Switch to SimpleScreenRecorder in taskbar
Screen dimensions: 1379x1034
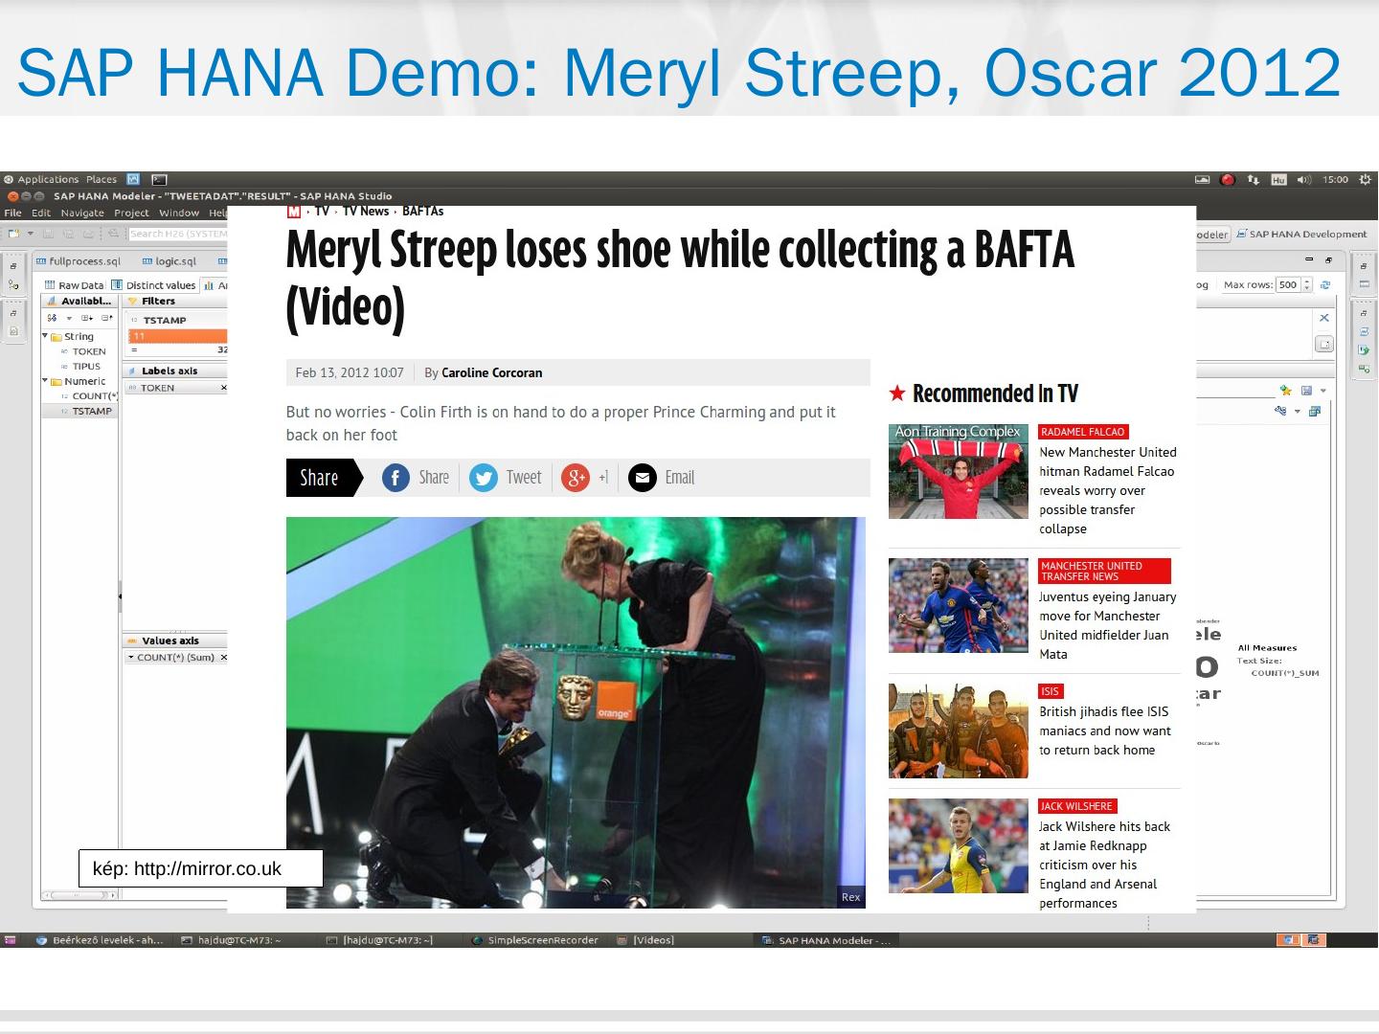(x=535, y=940)
